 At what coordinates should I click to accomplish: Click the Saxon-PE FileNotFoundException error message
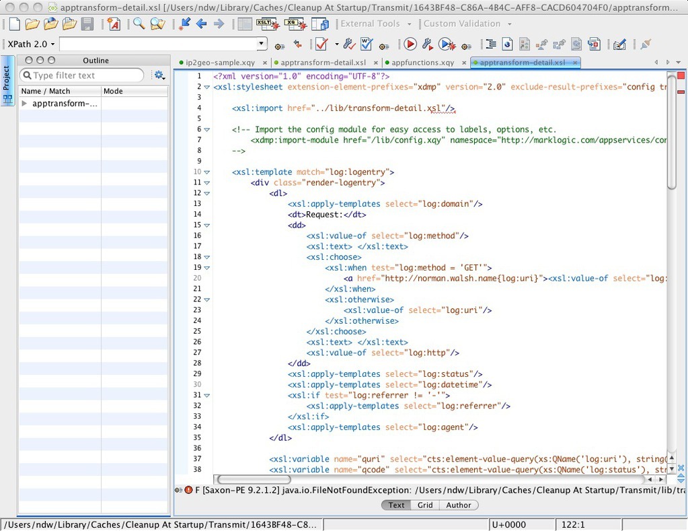(440, 490)
